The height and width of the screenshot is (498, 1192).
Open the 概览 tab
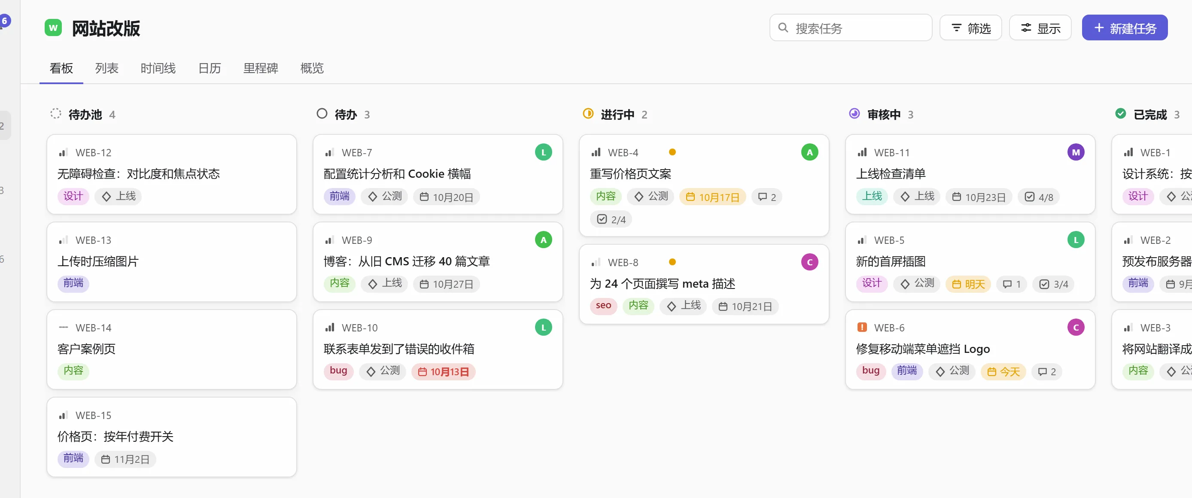(312, 68)
